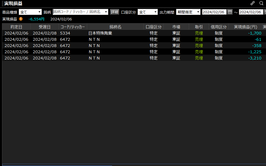Click 特定 in the -3,210 row
Screen dimensions: 266x166
[154, 58]
